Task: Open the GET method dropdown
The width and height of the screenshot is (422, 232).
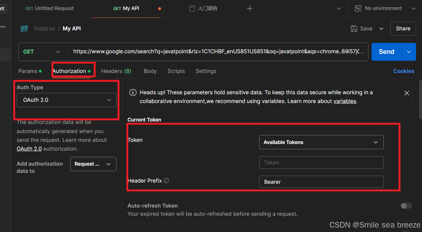Action: click(42, 52)
